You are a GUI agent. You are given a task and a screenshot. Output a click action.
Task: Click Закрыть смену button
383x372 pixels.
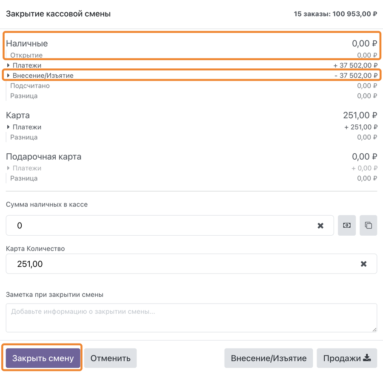[43, 358]
